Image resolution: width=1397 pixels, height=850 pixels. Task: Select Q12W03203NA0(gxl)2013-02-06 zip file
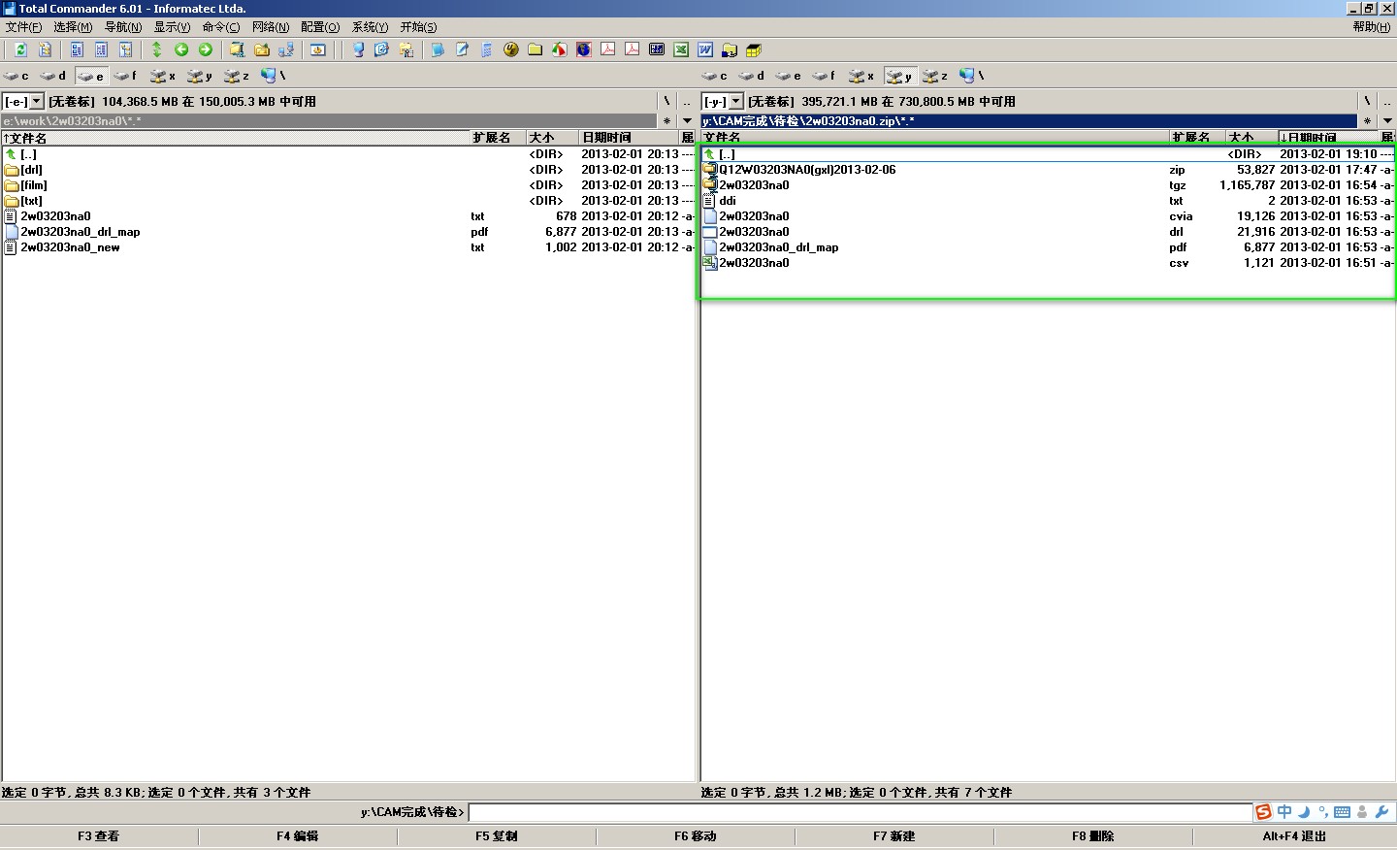coord(1048,170)
